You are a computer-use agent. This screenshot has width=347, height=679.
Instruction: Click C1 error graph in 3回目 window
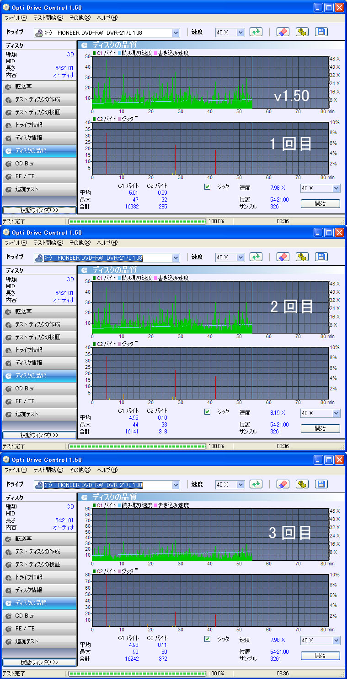point(210,535)
